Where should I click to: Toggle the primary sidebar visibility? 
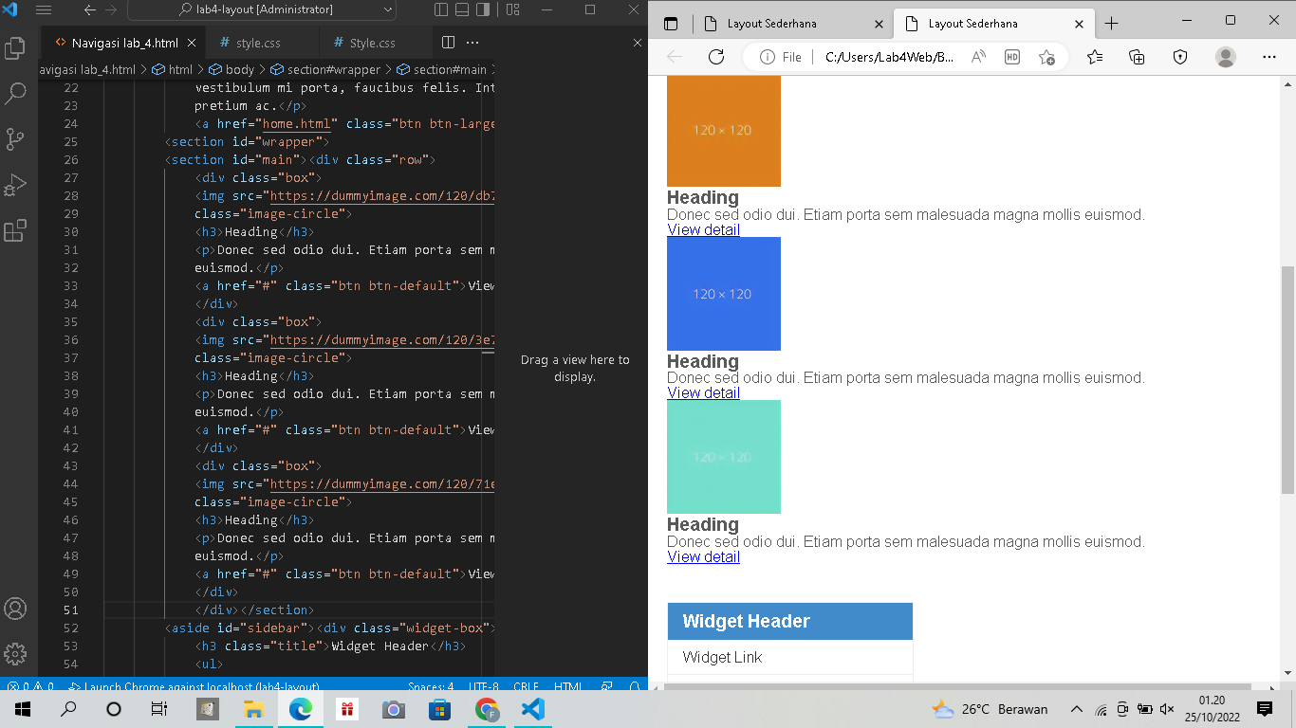tap(439, 9)
